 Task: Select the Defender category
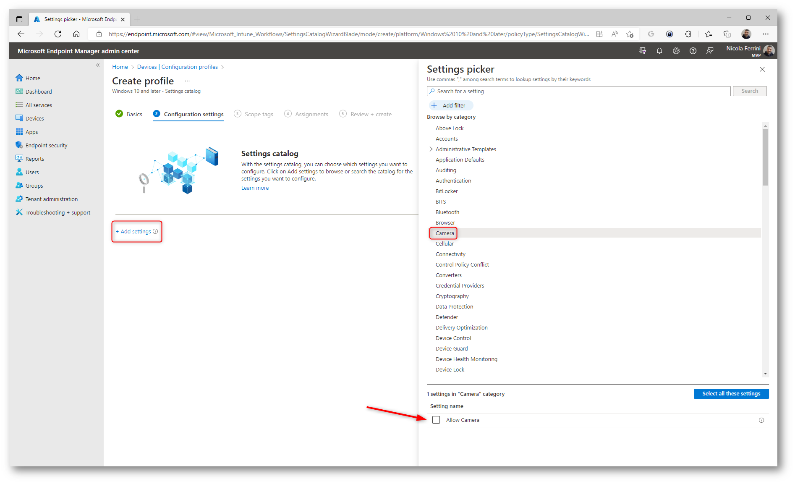(x=447, y=317)
